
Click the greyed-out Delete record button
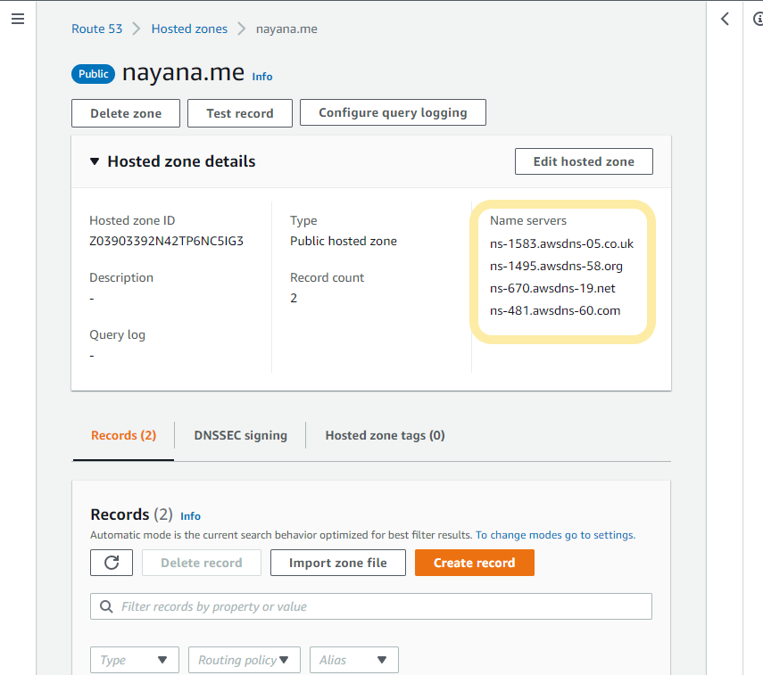click(202, 563)
